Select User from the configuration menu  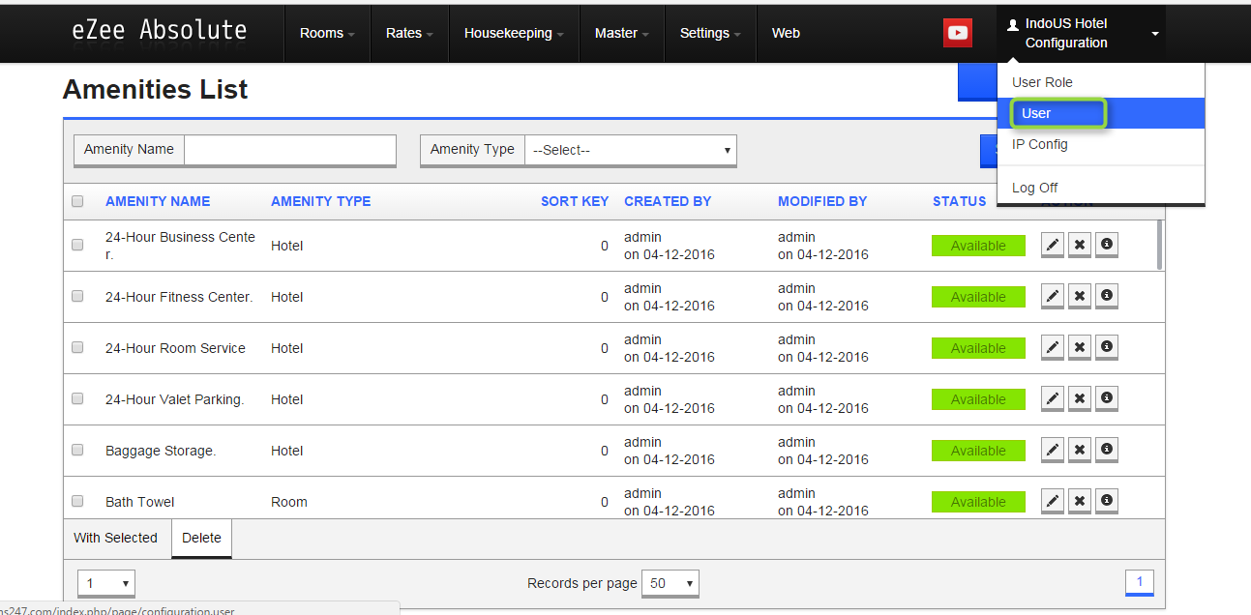[x=1101, y=113]
